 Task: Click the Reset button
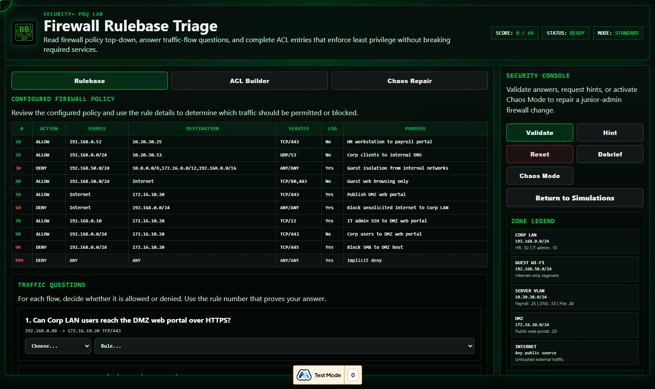540,154
